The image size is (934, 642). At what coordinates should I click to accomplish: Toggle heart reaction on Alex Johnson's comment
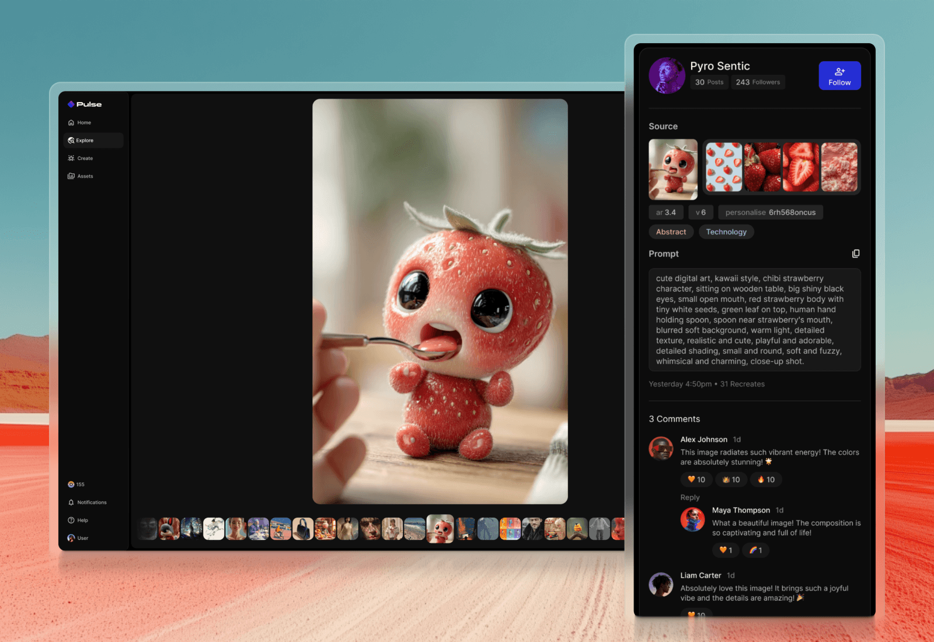point(696,480)
